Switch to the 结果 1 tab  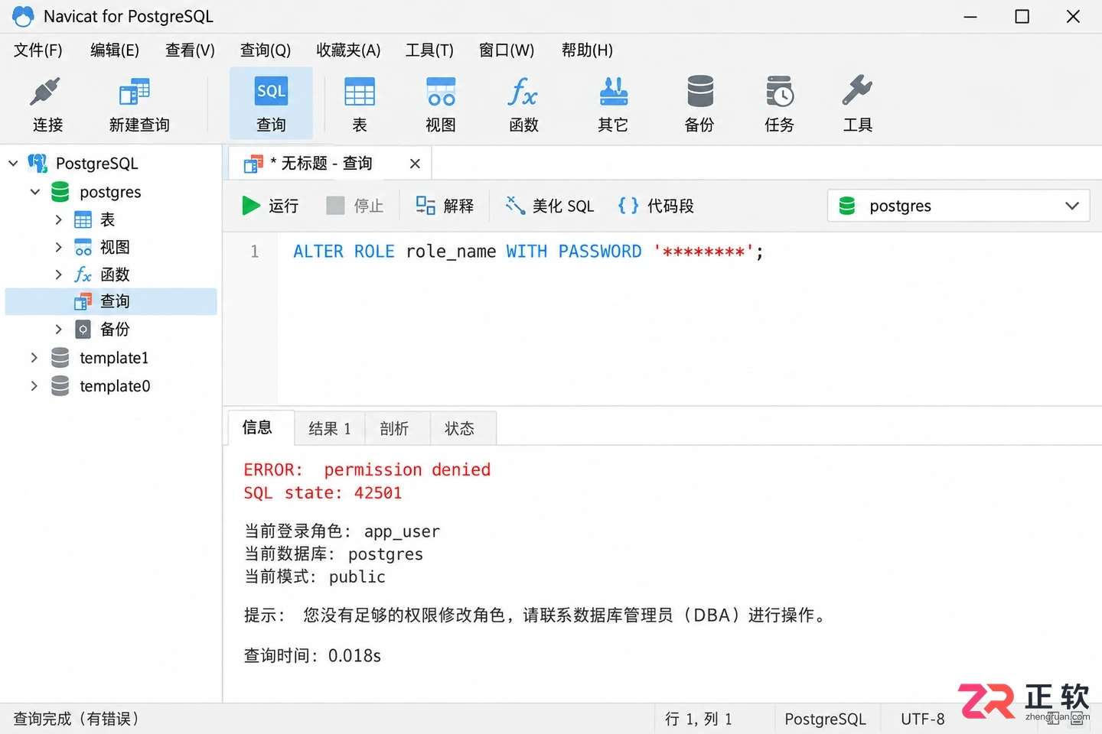pos(330,429)
